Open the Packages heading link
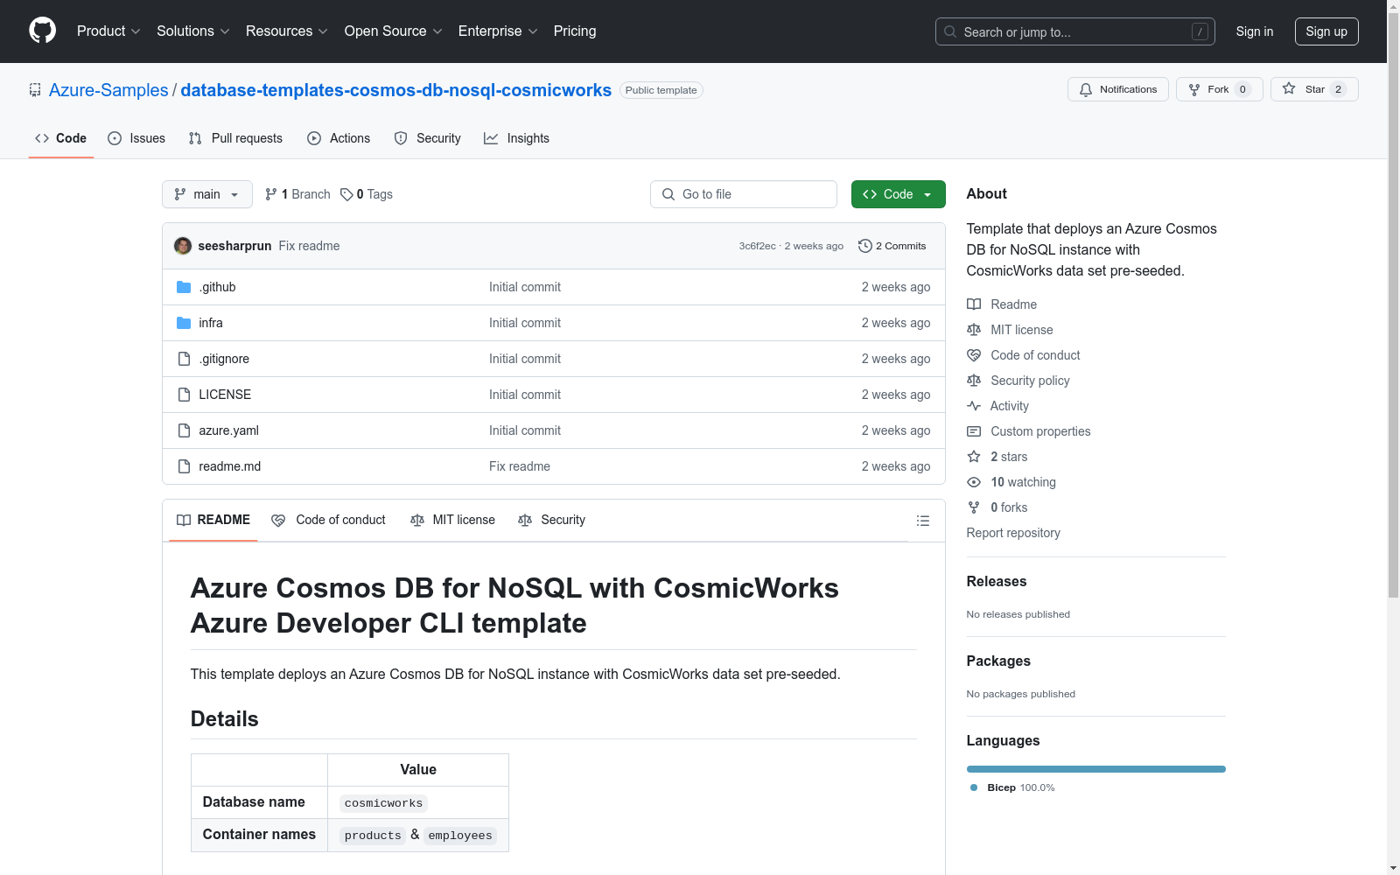 coord(998,661)
